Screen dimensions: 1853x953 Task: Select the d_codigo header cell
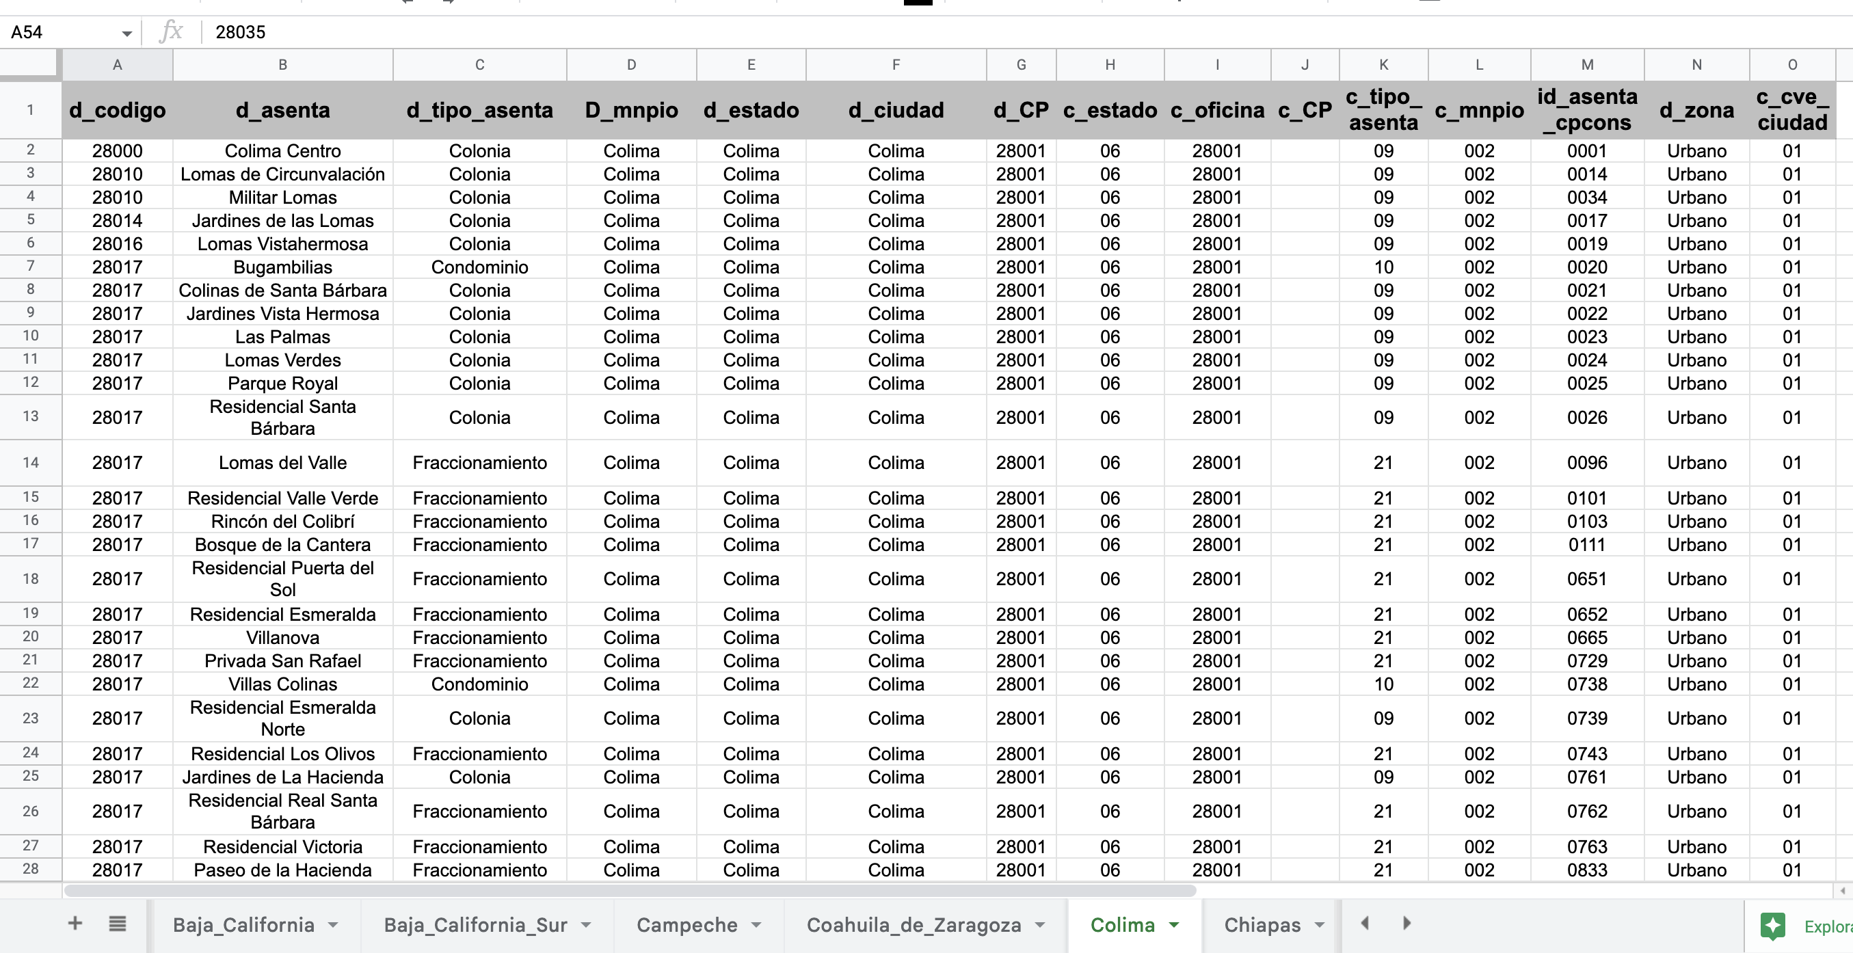point(117,110)
